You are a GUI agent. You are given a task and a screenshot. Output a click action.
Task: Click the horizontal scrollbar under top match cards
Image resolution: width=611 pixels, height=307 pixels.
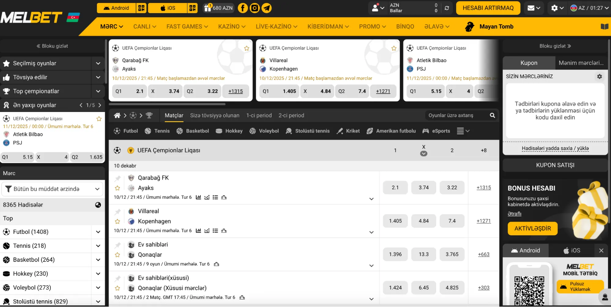pyautogui.click(x=167, y=104)
